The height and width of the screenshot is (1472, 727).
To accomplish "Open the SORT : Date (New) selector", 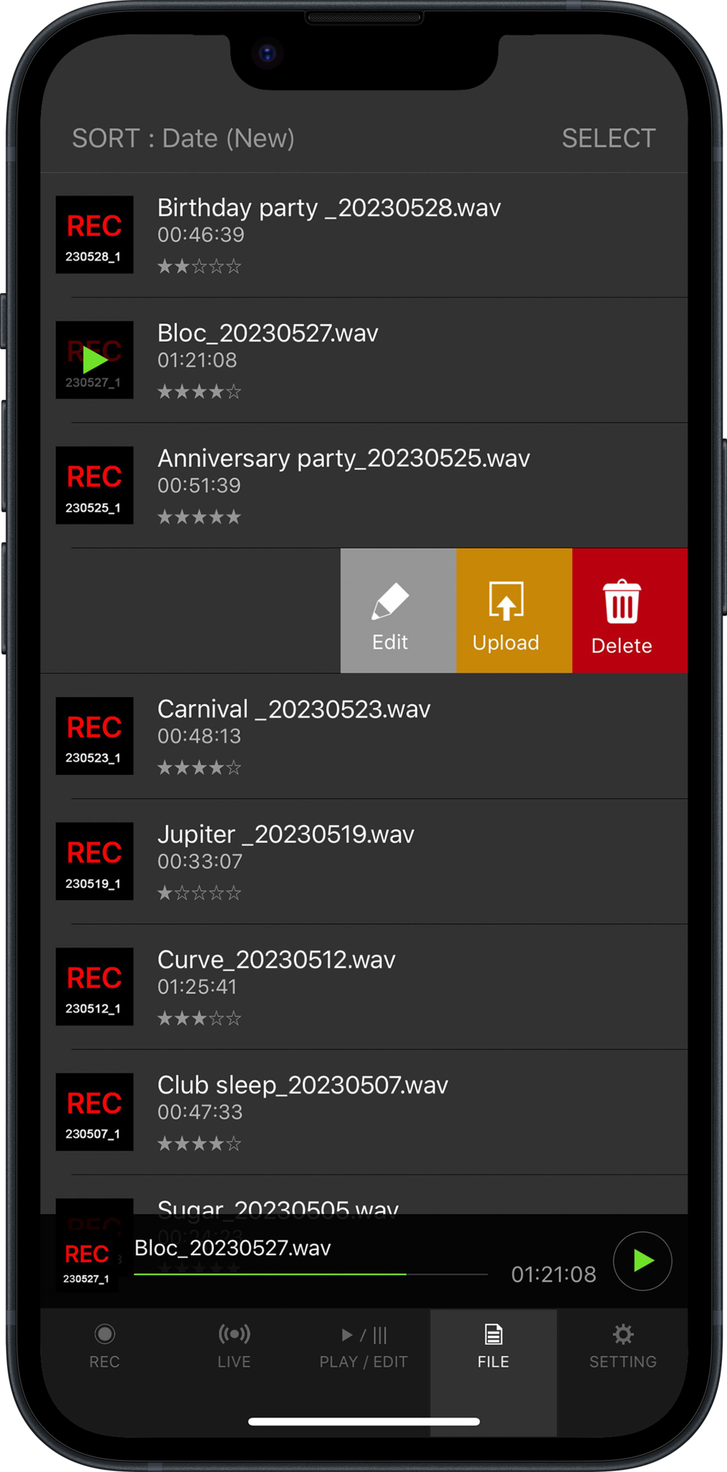I will pyautogui.click(x=183, y=139).
